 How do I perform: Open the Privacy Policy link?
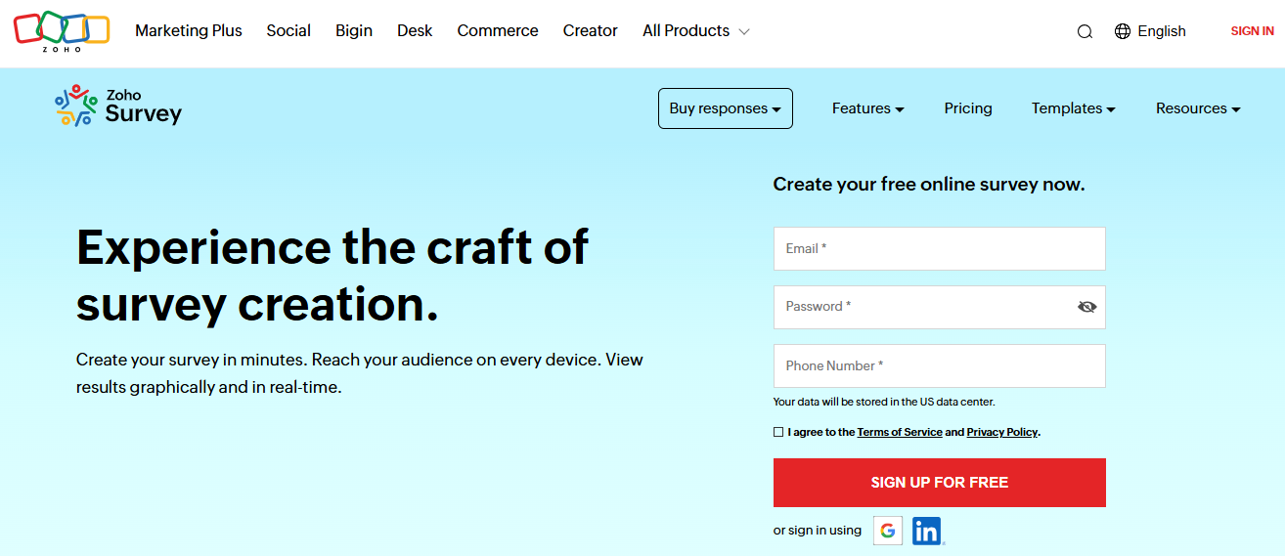1002,432
